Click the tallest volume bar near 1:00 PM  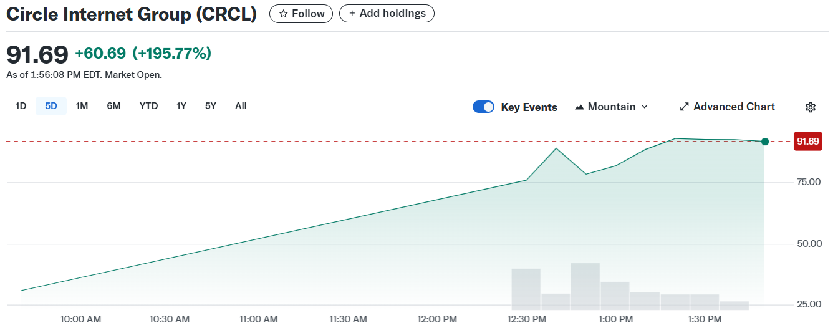coord(585,286)
